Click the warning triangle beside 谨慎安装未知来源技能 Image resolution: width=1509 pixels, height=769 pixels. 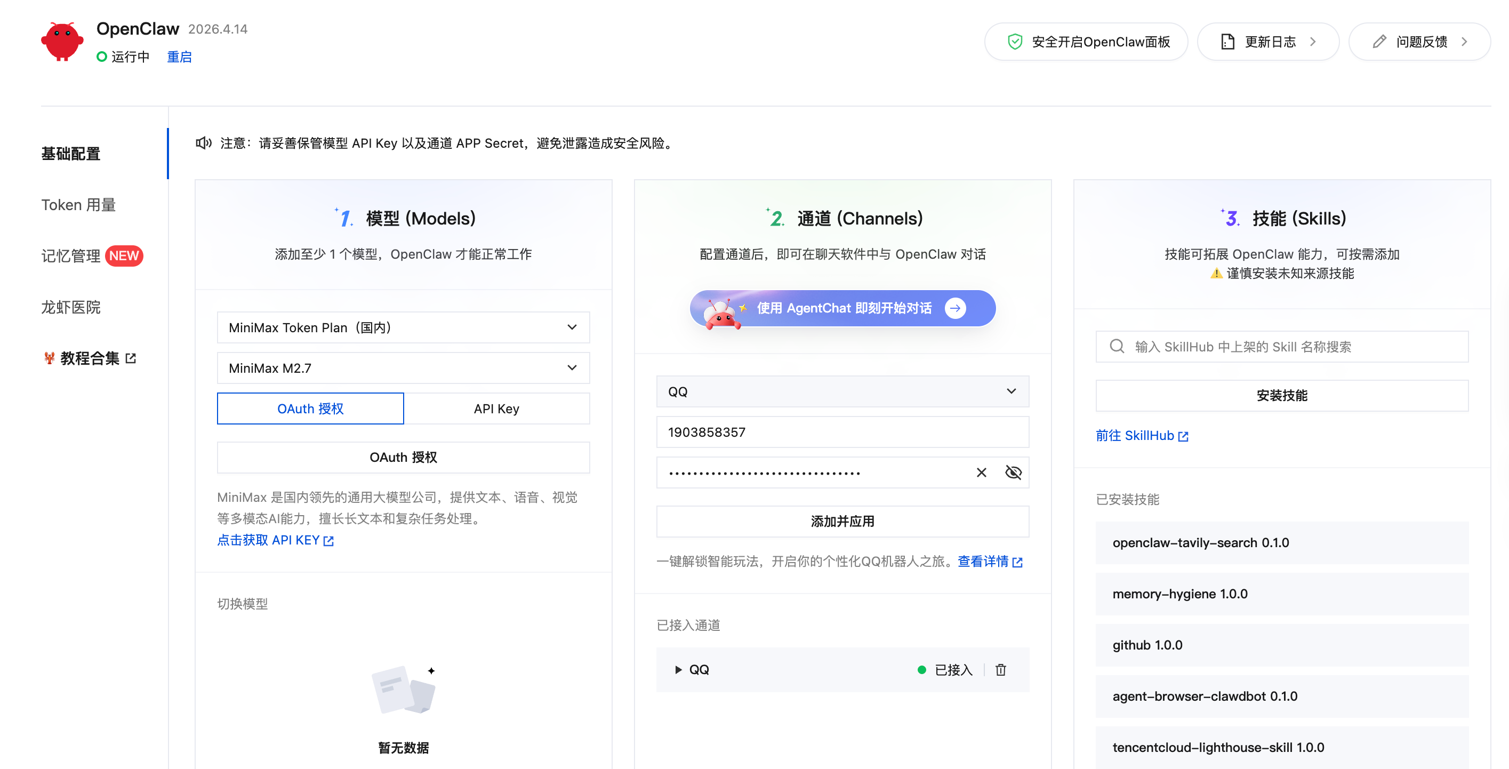[1216, 273]
